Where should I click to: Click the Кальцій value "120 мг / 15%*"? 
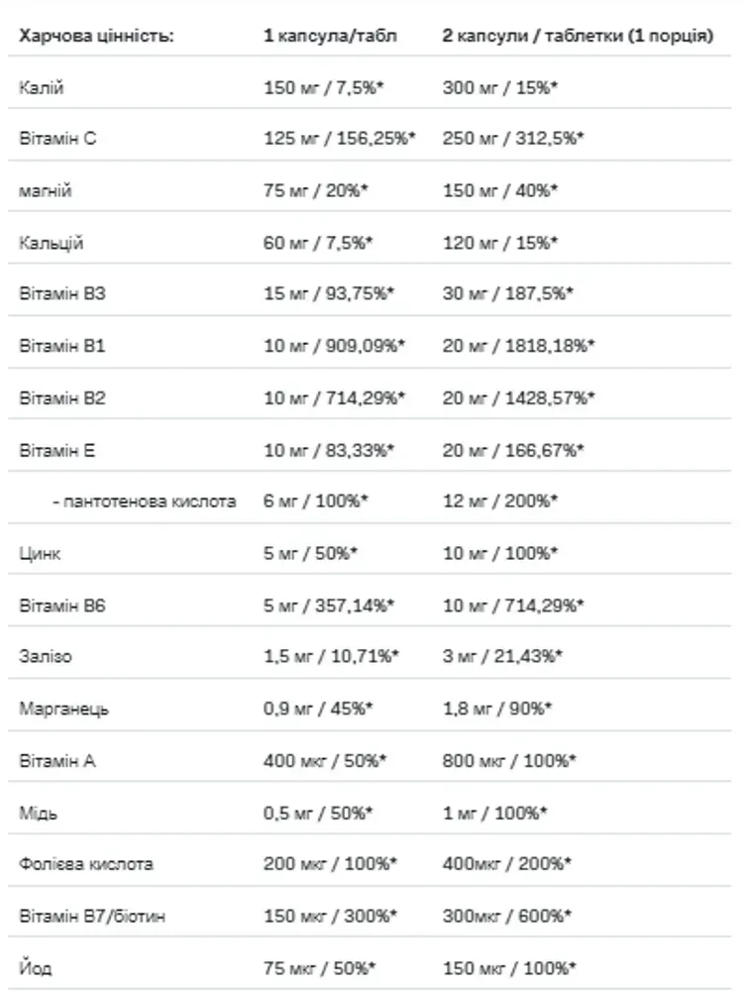pyautogui.click(x=500, y=243)
